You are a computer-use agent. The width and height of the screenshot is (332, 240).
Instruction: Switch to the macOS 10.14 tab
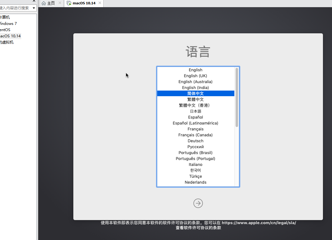pos(84,3)
